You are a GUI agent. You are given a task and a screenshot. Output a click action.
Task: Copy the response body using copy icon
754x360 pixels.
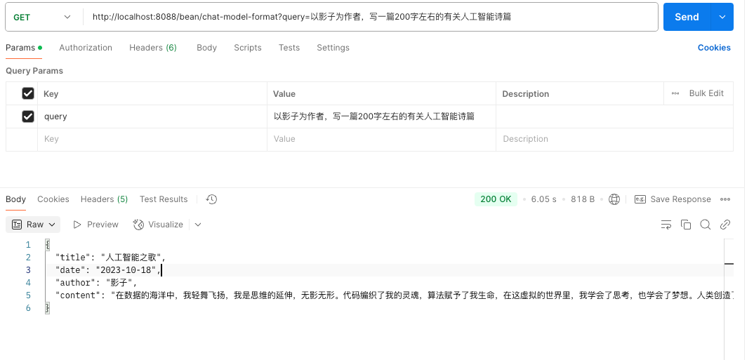(x=686, y=225)
